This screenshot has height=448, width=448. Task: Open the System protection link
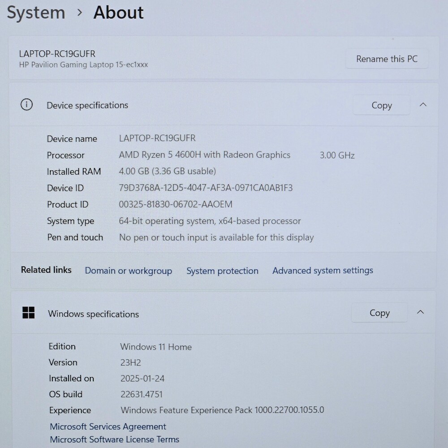click(222, 271)
